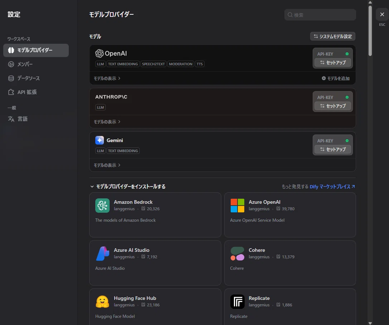
Task: Click the magnifier icon in search box
Action: click(x=290, y=15)
